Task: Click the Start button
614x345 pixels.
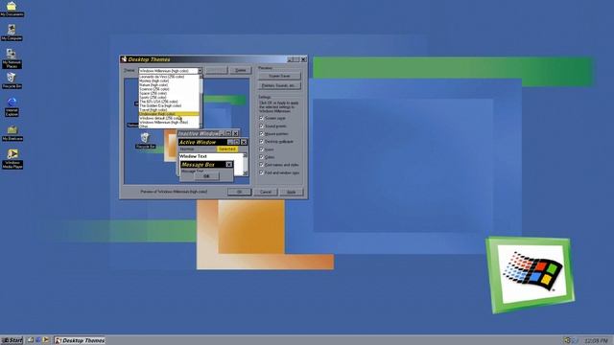Action: (12, 340)
